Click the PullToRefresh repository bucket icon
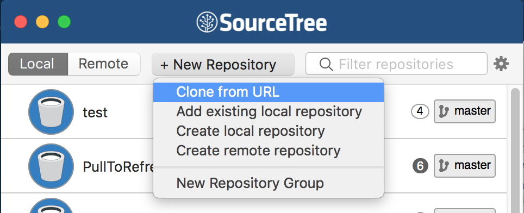 51,166
